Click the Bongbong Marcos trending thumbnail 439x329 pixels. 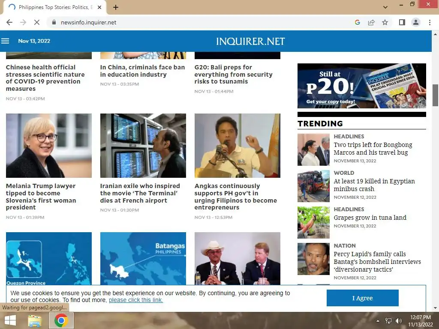pos(313,150)
